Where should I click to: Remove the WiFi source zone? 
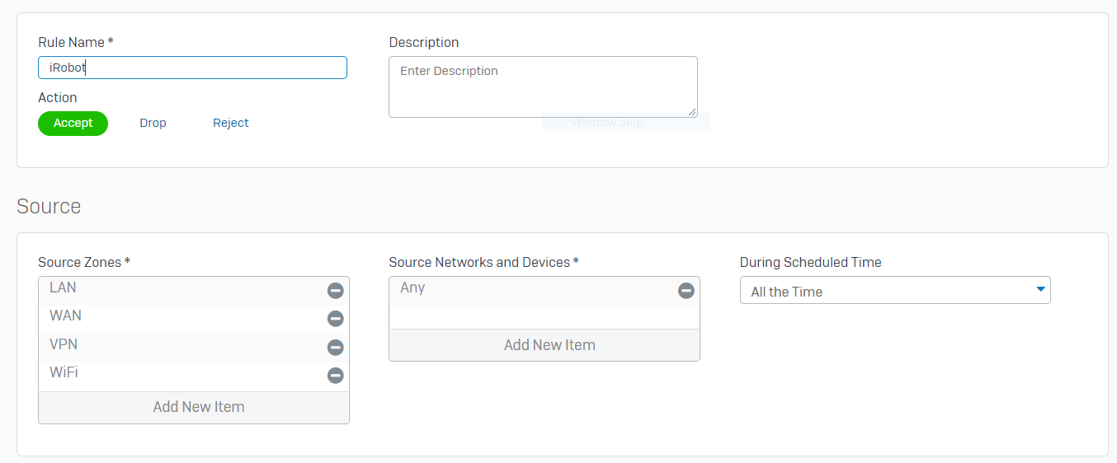click(335, 376)
